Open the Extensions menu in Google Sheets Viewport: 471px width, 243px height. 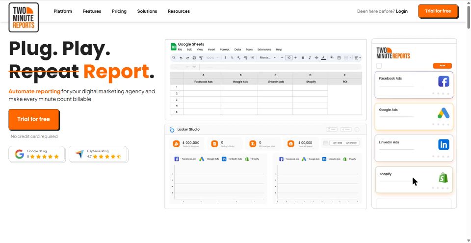pos(264,50)
